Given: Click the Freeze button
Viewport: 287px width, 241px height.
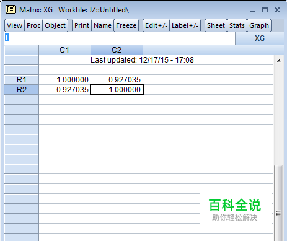Looking at the screenshot, I should 126,25.
